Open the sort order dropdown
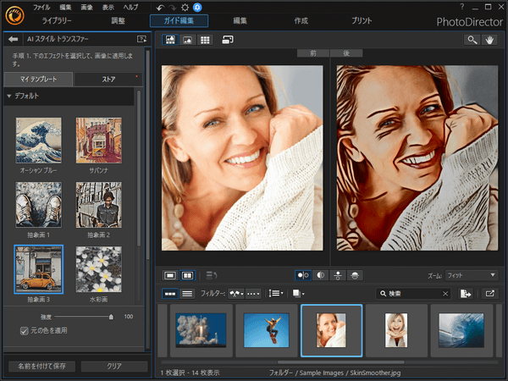Screen dimensions: 508x381 pos(276,293)
